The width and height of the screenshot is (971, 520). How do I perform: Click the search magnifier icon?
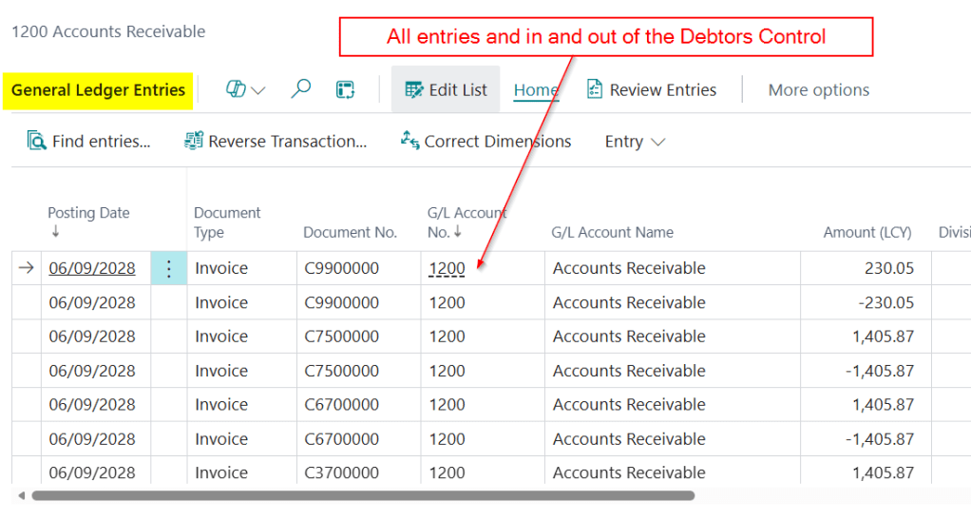(x=300, y=89)
